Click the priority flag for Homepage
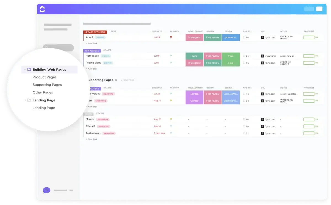The image size is (331, 205). [171, 56]
